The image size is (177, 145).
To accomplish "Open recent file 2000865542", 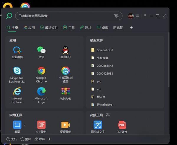I will (102, 66).
